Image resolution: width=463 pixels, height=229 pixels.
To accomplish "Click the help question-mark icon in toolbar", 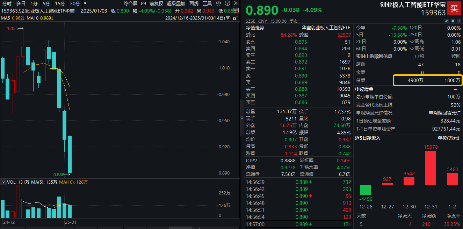I will 227,3.
